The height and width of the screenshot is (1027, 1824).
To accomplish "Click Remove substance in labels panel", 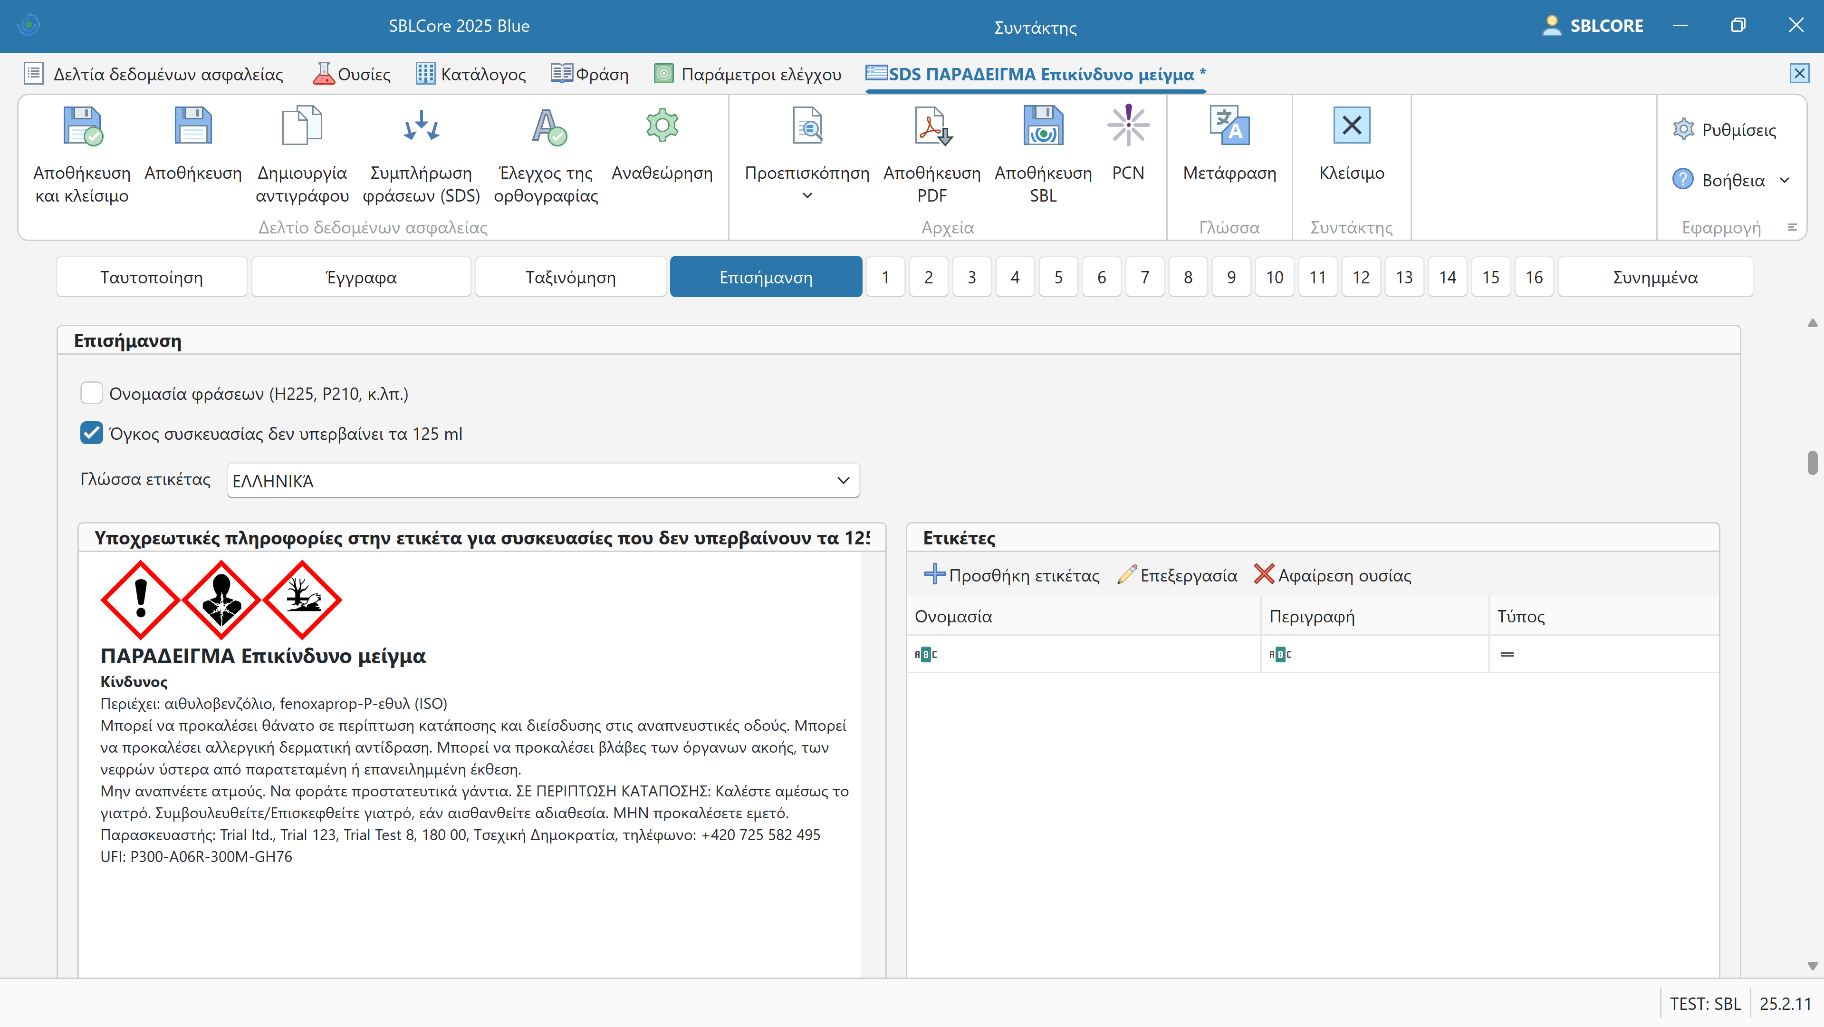I will [1333, 575].
